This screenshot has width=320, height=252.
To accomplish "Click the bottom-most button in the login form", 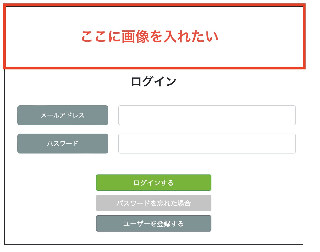I will coord(153,223).
